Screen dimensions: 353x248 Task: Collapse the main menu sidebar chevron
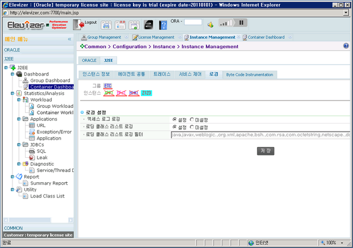[69, 39]
